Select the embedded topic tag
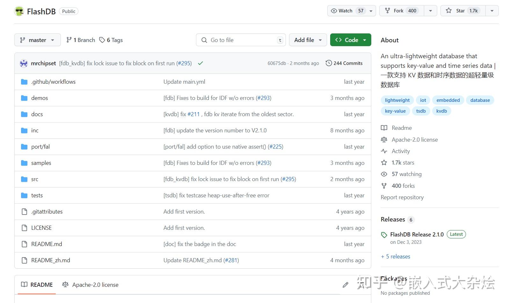 [x=448, y=100]
